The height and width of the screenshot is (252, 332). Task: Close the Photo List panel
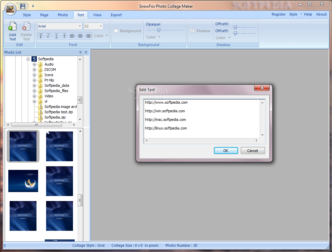click(x=86, y=52)
